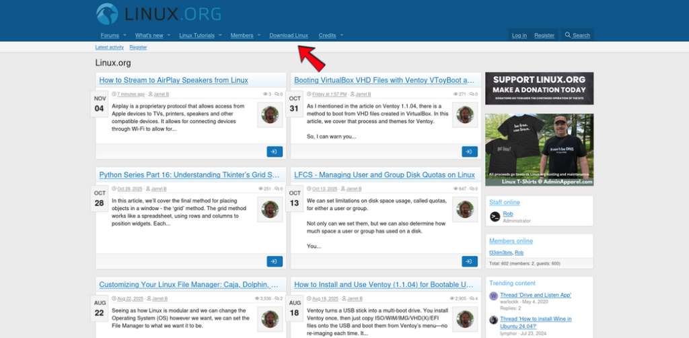Click Rob's staff avatar icon
689x338 pixels.
(x=495, y=217)
